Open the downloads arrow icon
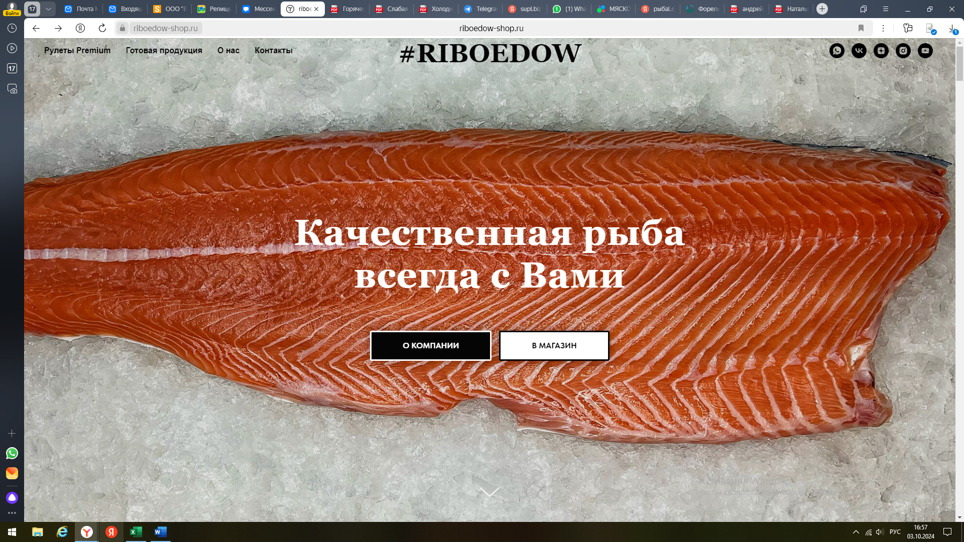Image resolution: width=964 pixels, height=542 pixels. coord(952,29)
